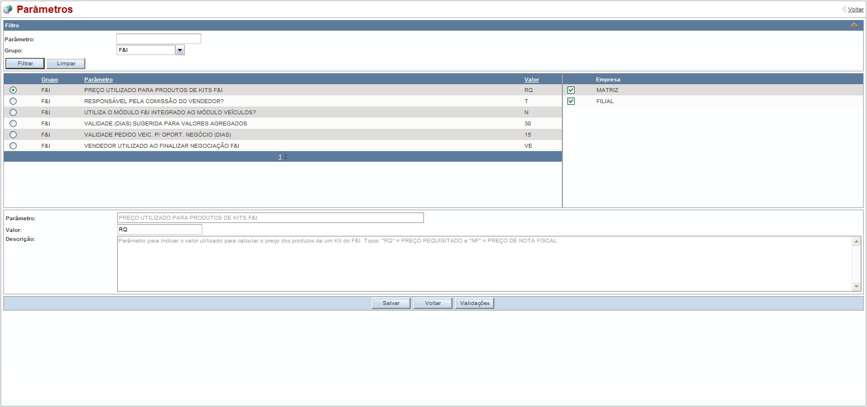Click the Voltar button in the bottom bar

[433, 303]
